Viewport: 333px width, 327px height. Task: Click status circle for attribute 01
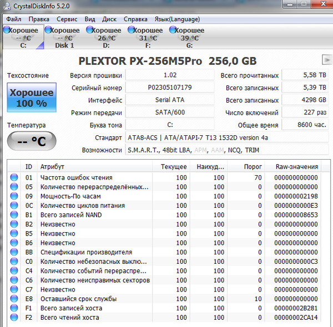(x=14, y=177)
